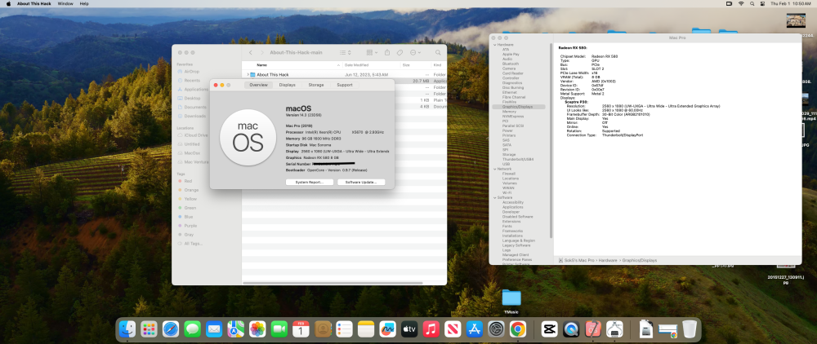Select Mac Ventura volume in Finder sidebar

tap(195, 161)
